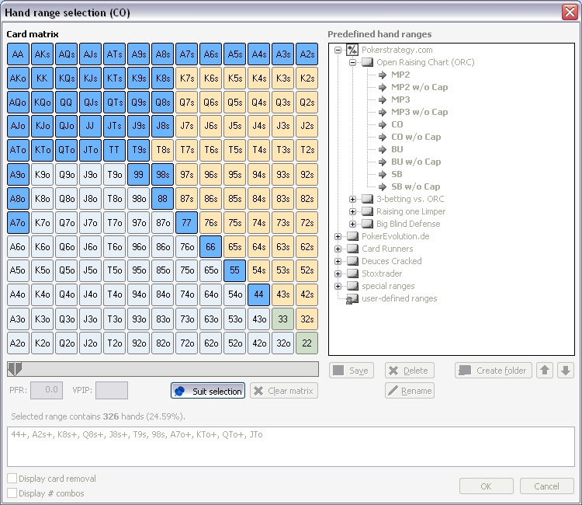Select the 32o offsuit cell
This screenshot has width=582, height=505.
click(x=282, y=343)
